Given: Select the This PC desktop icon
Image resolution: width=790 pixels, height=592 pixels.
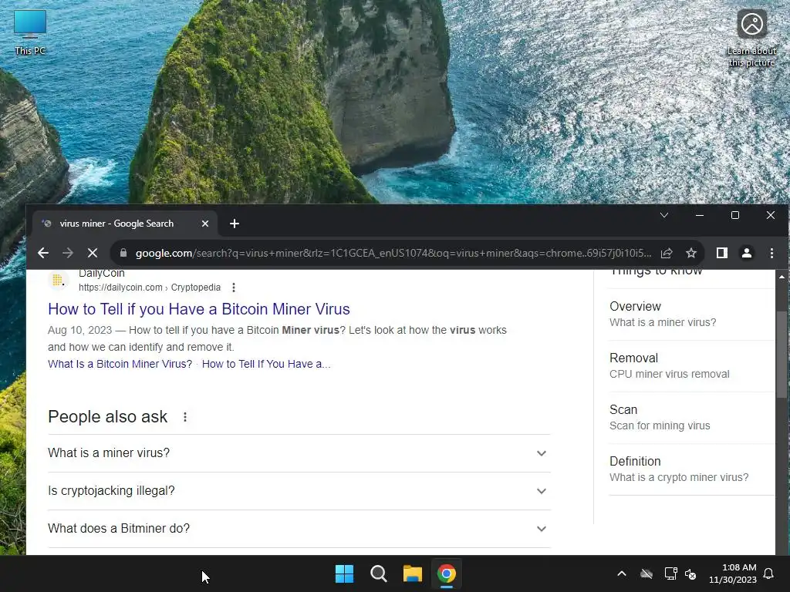Looking at the screenshot, I should (x=30, y=32).
